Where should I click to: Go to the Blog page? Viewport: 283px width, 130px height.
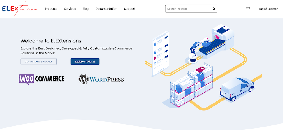[85, 9]
